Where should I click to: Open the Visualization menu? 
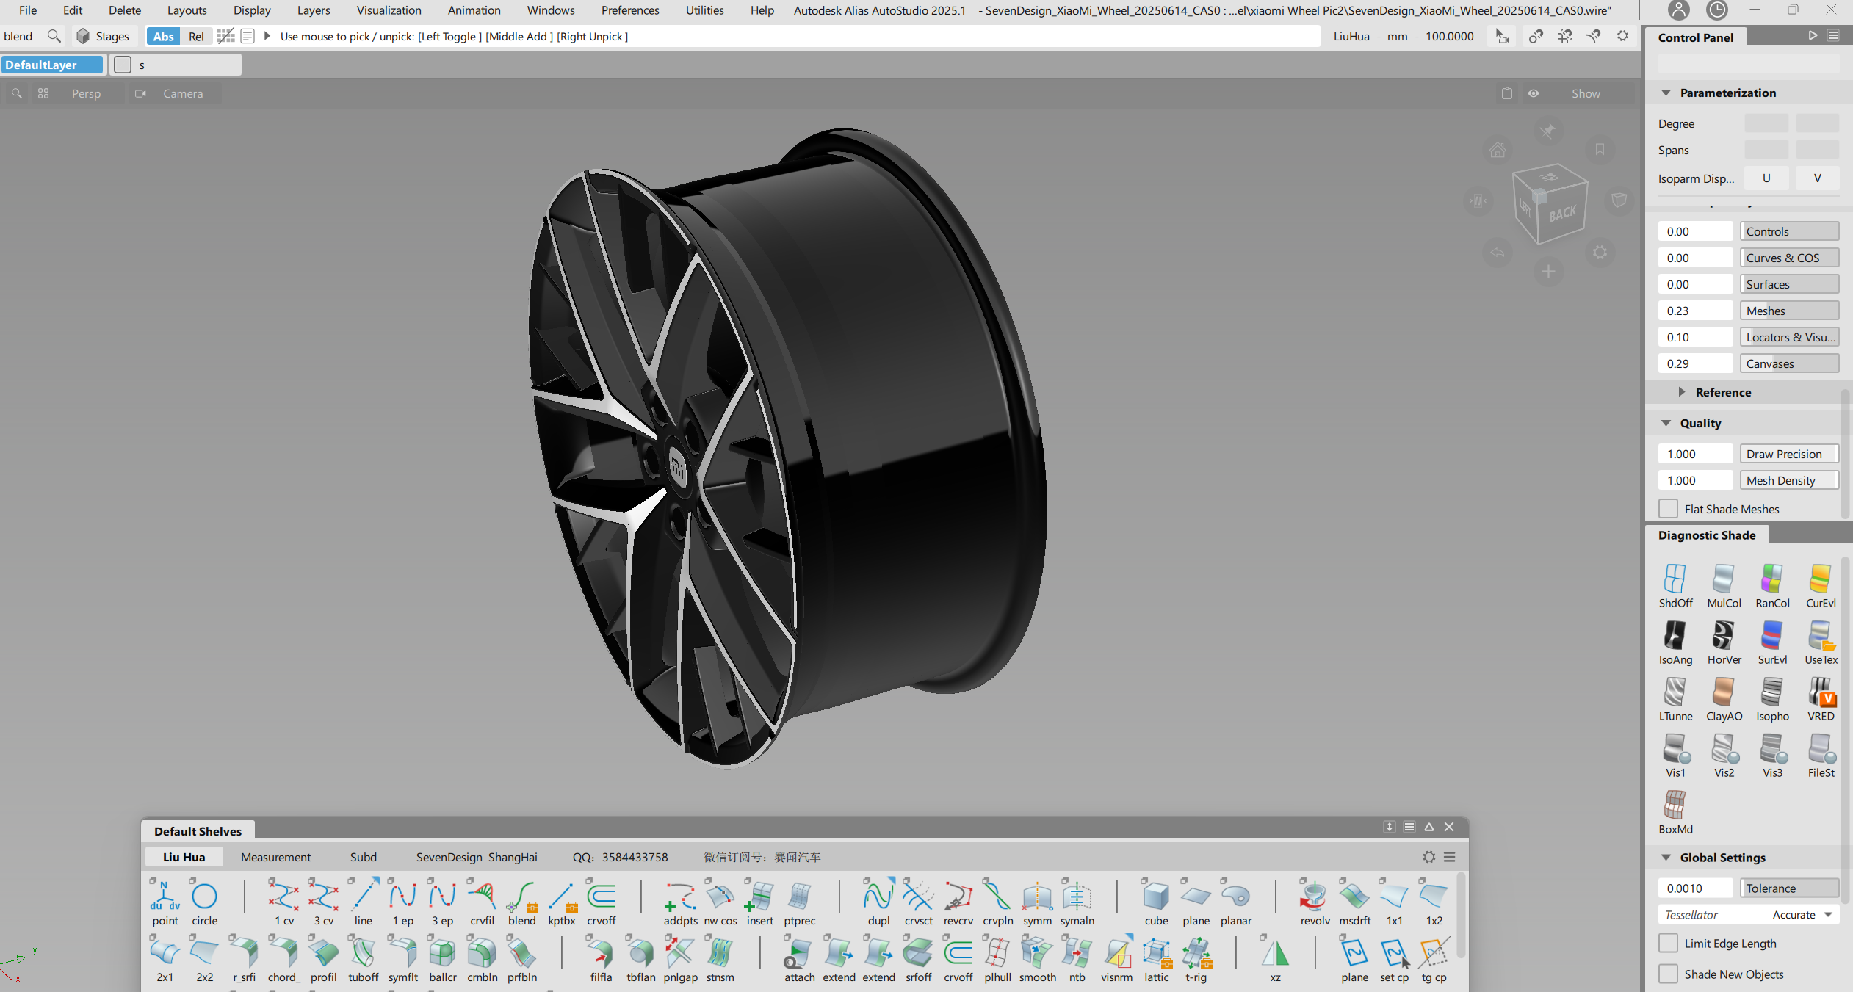pos(389,10)
